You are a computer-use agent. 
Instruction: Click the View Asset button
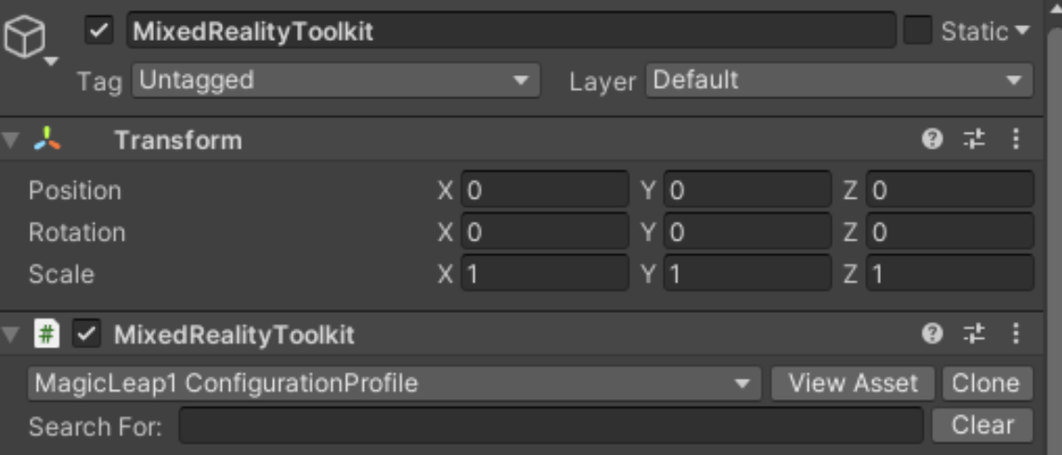(853, 383)
